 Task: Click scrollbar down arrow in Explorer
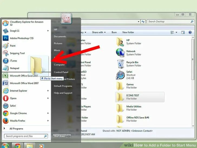(193, 126)
